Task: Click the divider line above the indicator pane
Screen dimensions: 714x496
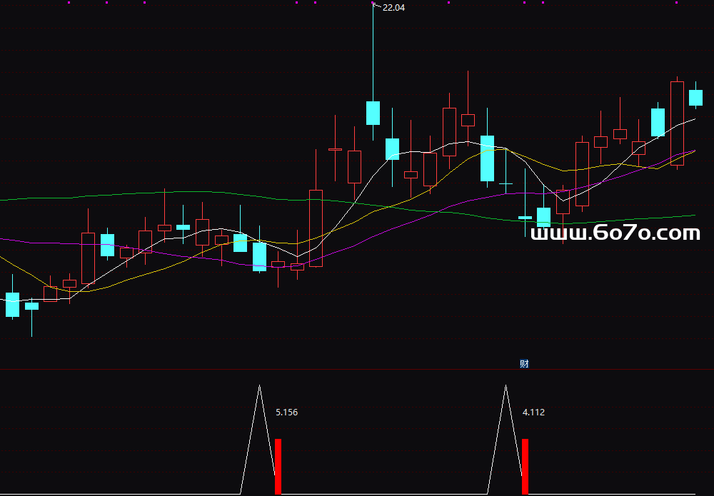Action: coord(357,370)
